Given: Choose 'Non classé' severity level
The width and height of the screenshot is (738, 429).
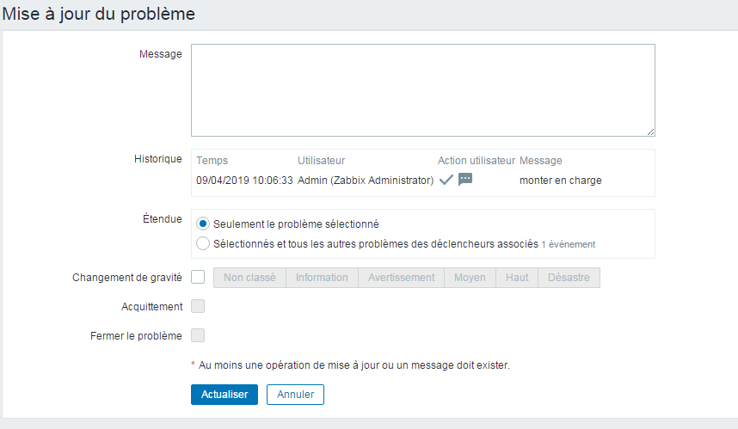Looking at the screenshot, I should [249, 278].
